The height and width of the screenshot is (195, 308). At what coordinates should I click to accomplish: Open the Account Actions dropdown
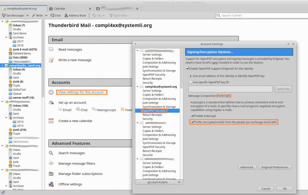pyautogui.click(x=159, y=182)
